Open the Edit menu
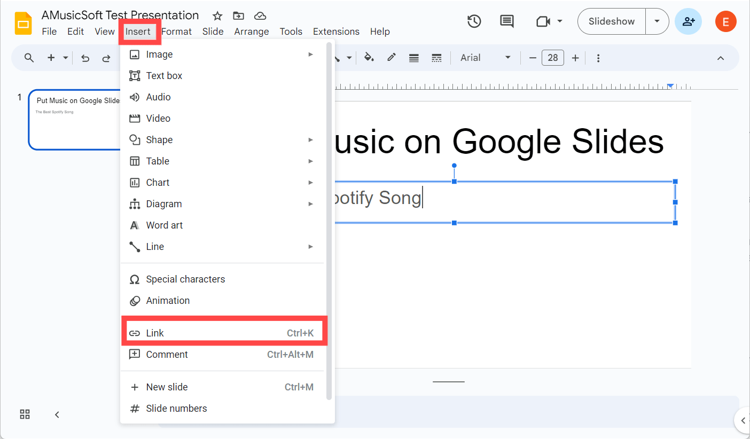 [75, 32]
